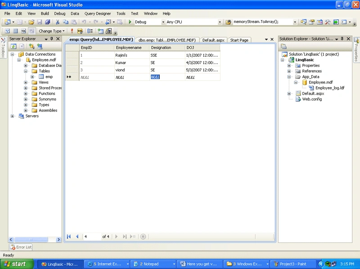Image resolution: width=360 pixels, height=269 pixels.
Task: Click the green Start Debugging arrow
Action: coord(130,22)
